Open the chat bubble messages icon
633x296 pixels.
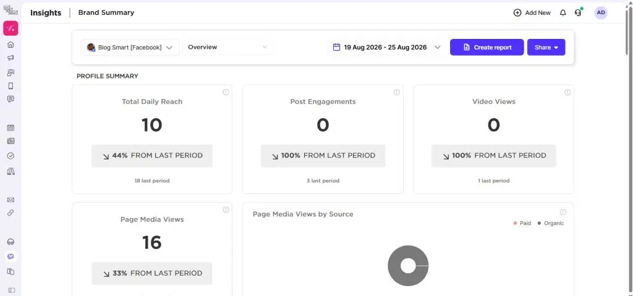[11, 99]
